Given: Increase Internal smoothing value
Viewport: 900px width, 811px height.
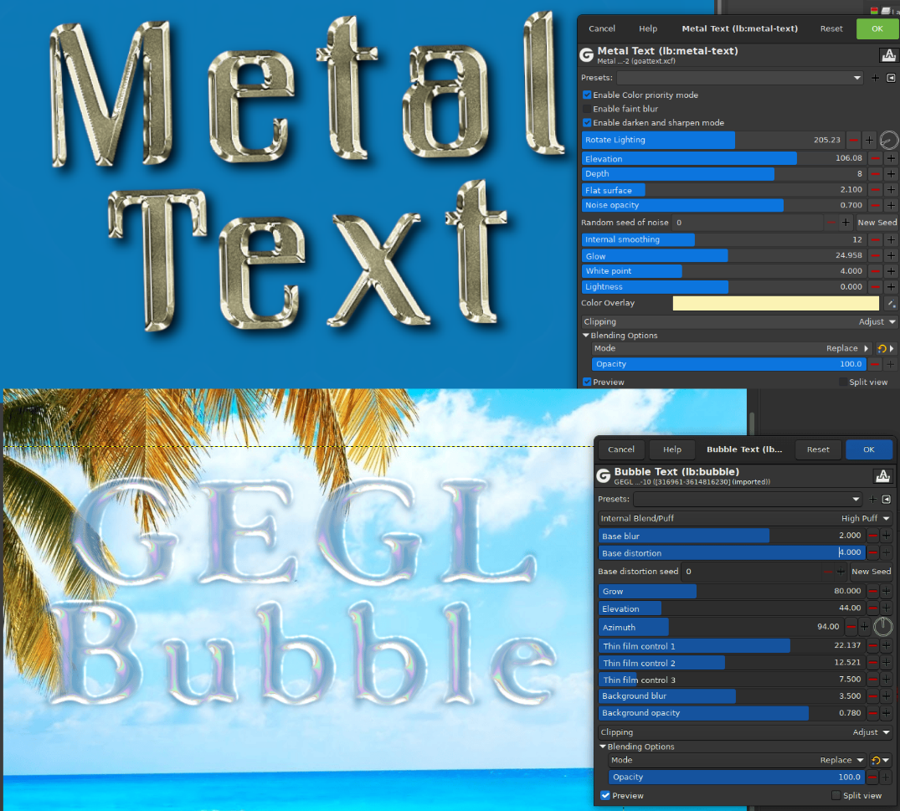Looking at the screenshot, I should coord(891,240).
